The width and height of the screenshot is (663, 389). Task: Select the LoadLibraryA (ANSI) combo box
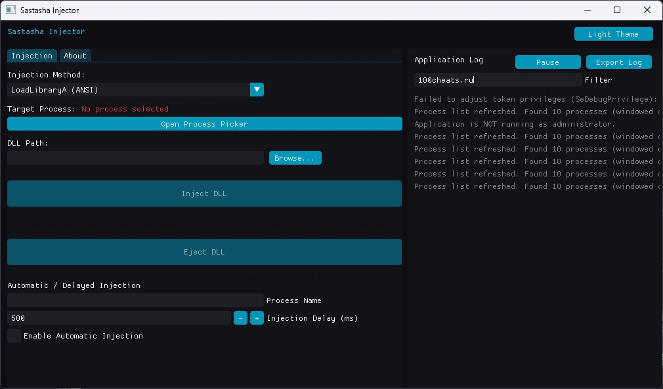click(135, 89)
